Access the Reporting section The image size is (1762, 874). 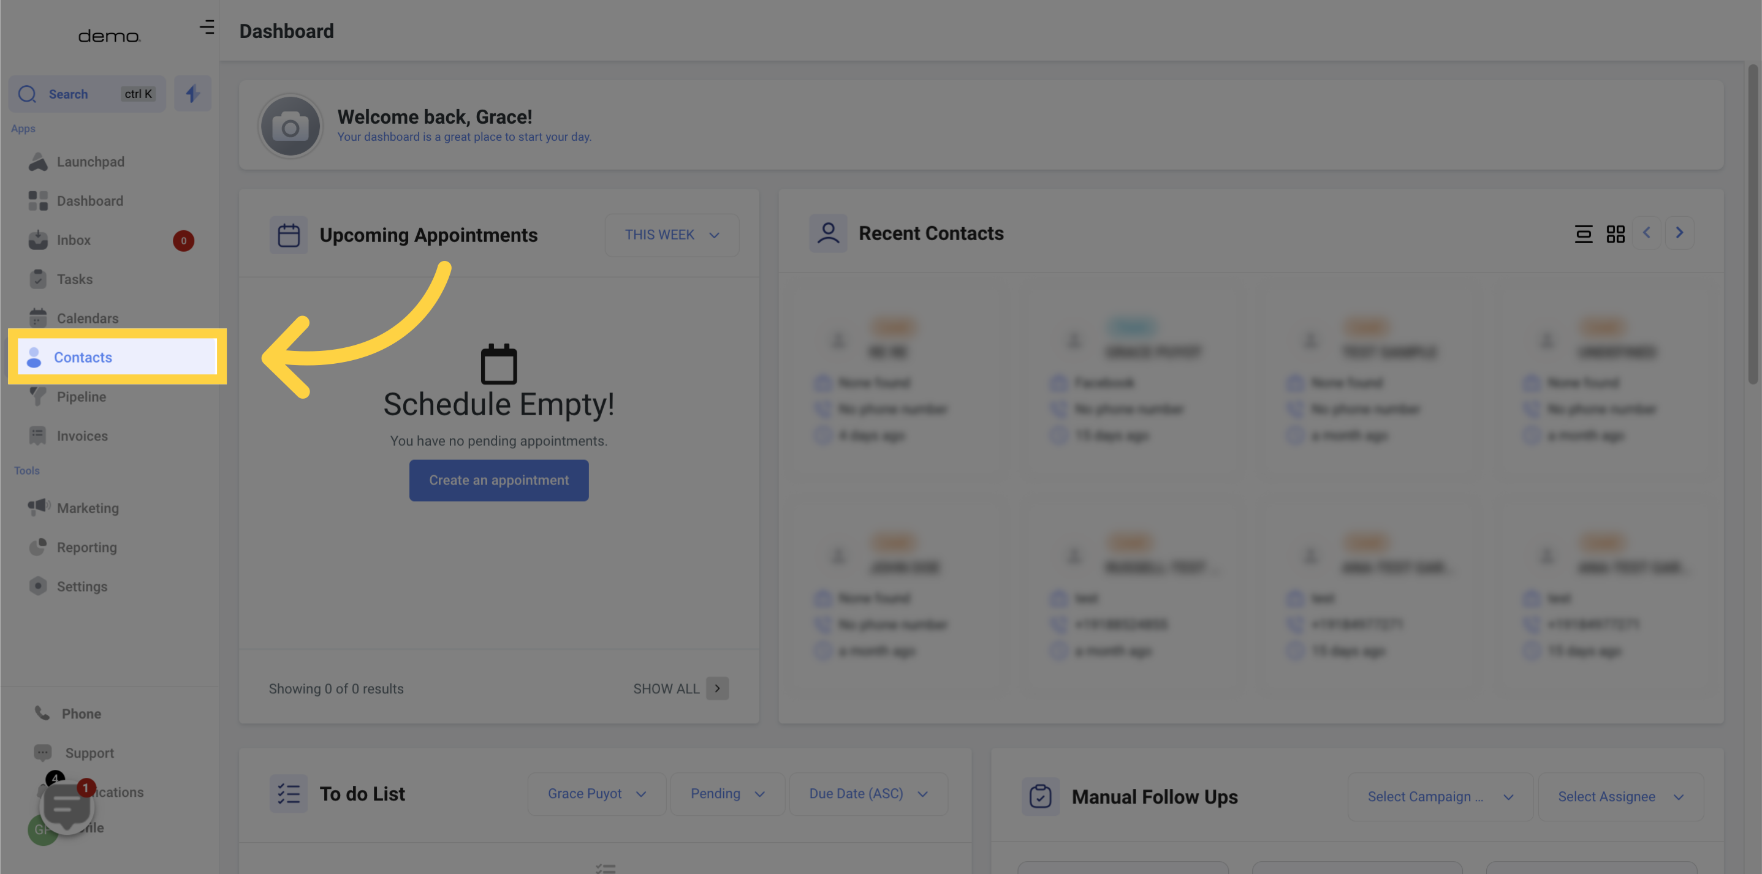(x=86, y=547)
